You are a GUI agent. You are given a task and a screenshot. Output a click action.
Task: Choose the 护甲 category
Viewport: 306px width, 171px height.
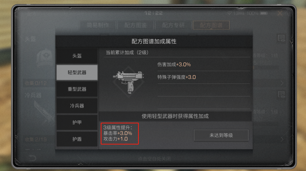[77, 123]
